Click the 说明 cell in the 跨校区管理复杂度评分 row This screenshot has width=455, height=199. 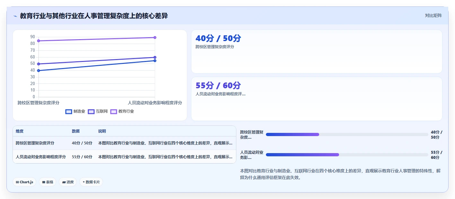click(x=165, y=143)
